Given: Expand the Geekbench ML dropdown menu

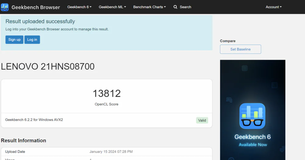Looking at the screenshot, I should [x=112, y=7].
